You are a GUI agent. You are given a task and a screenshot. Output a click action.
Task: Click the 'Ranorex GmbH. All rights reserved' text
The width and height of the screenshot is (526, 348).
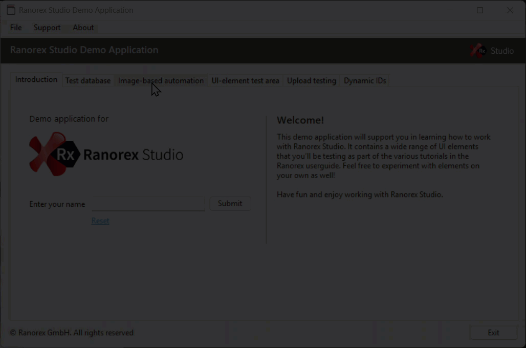pos(72,333)
